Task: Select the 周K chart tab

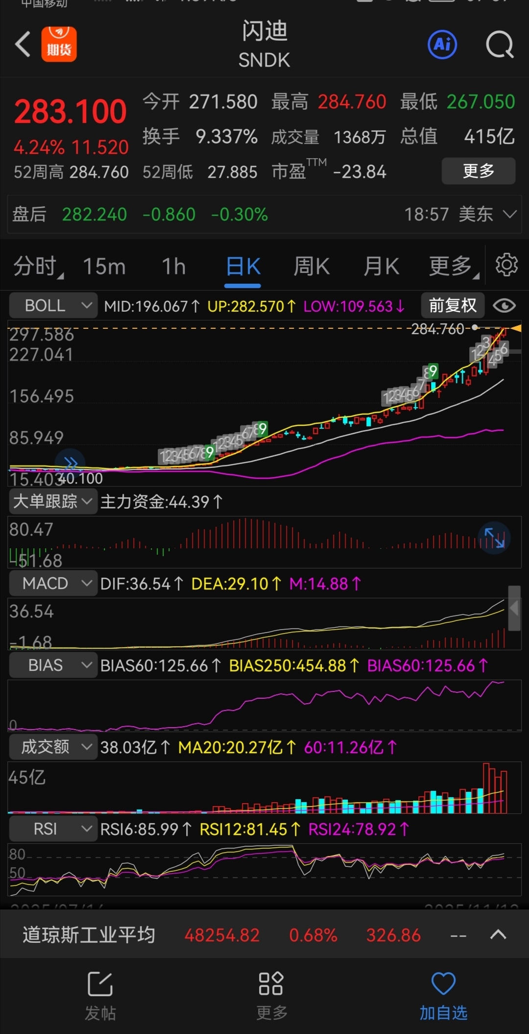Action: click(x=312, y=267)
